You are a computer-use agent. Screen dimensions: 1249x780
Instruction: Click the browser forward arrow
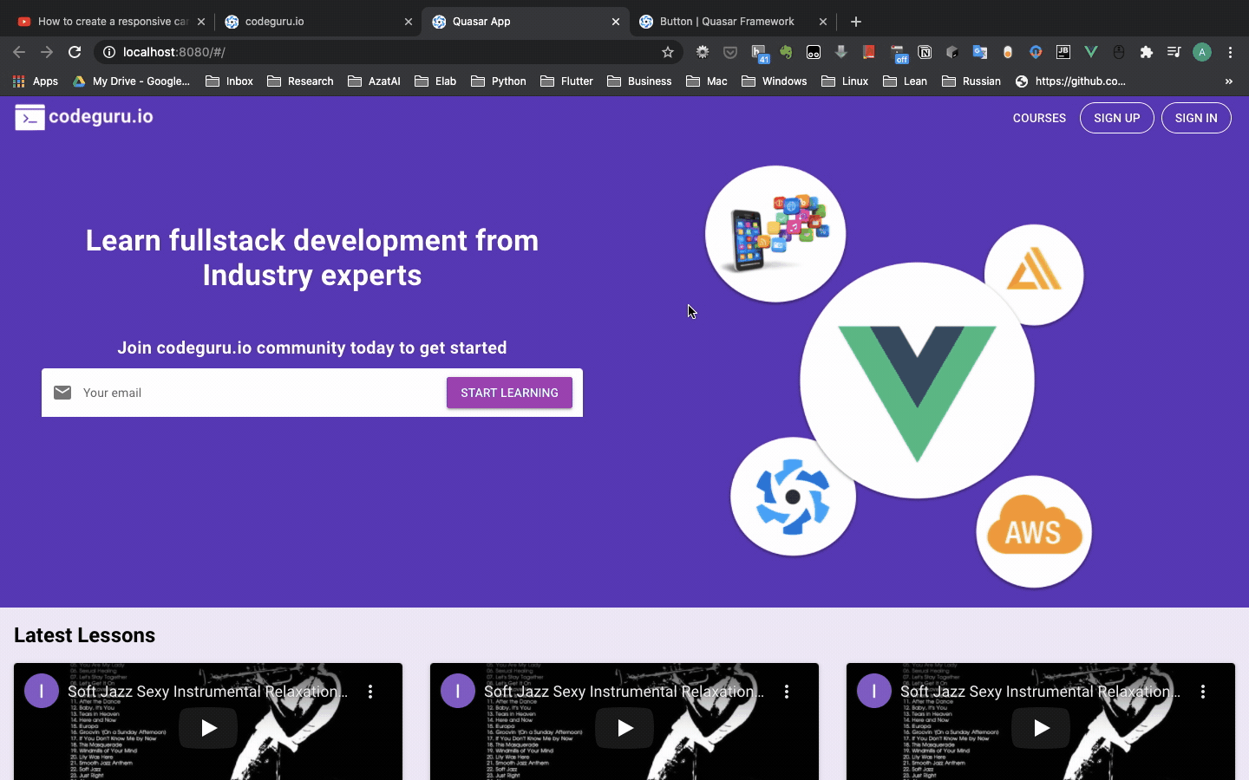[x=47, y=52]
